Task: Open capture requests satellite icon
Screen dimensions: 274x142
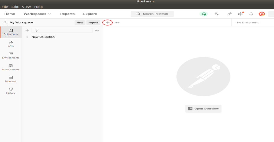Action: click(229, 14)
